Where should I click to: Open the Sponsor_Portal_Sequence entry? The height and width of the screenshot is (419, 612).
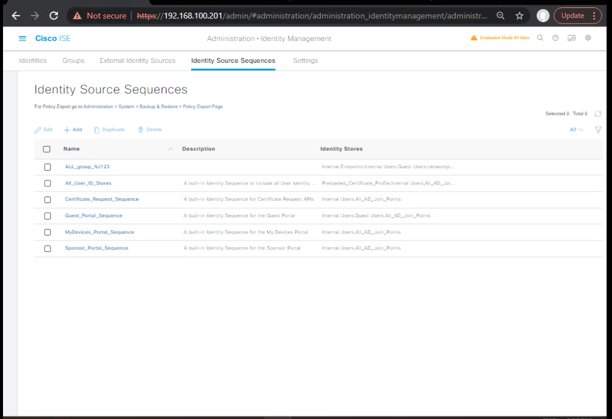pos(96,248)
